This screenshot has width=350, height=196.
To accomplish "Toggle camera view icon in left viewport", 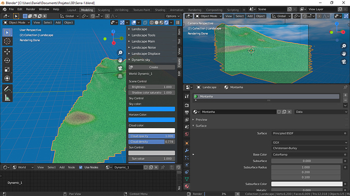I will (120, 68).
